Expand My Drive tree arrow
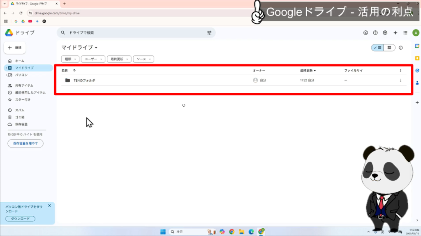The height and width of the screenshot is (236, 421). tap(6, 68)
